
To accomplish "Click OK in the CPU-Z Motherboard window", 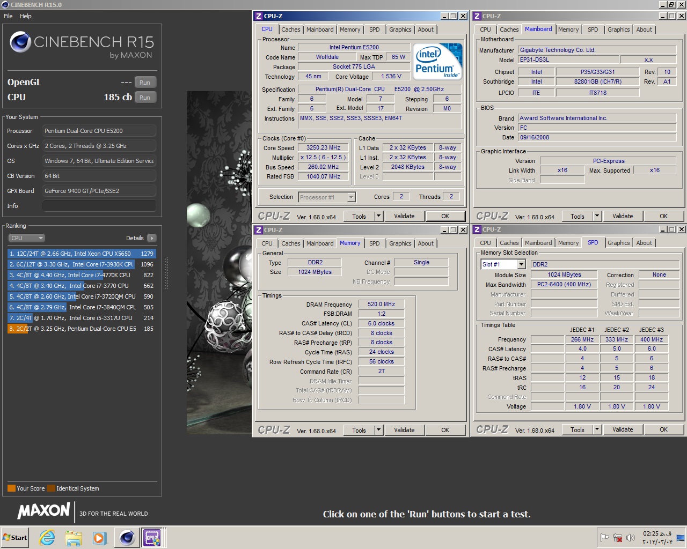I will coord(663,216).
